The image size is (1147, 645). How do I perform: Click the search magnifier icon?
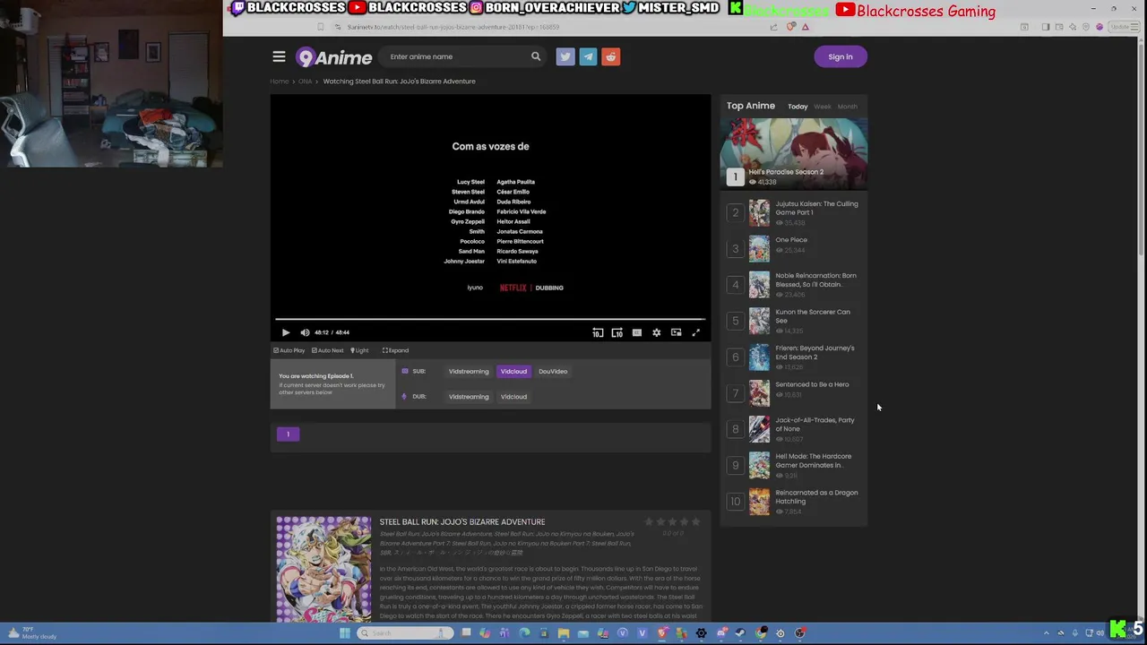[x=536, y=56]
